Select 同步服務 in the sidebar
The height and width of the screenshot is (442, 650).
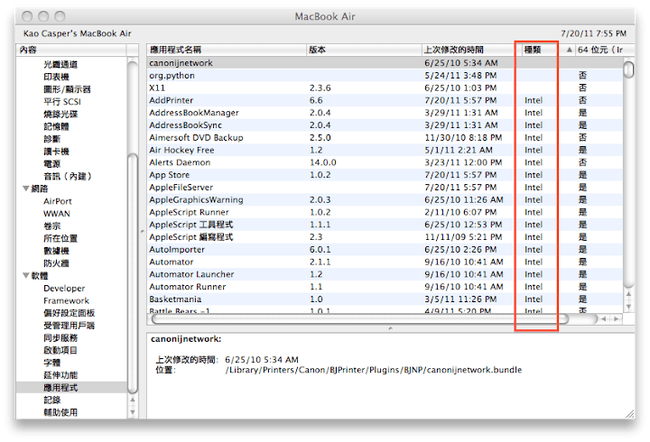pyautogui.click(x=60, y=338)
